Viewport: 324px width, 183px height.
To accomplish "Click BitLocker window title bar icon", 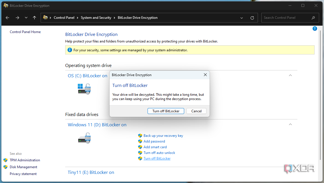I will pyautogui.click(x=6, y=6).
